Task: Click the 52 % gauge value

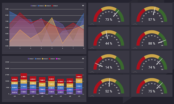Action: coord(109,91)
